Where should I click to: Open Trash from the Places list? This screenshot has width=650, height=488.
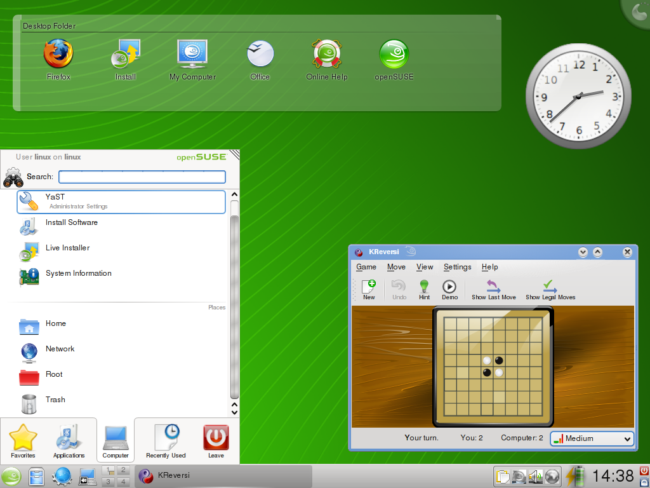tap(121, 403)
